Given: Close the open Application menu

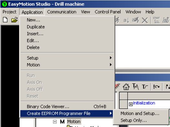Looking at the screenshot, I should tap(32, 12).
